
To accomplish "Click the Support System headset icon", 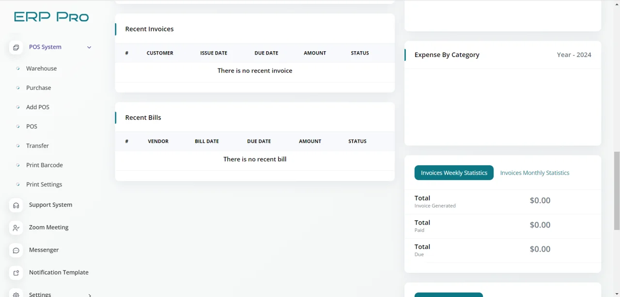I will (16, 205).
